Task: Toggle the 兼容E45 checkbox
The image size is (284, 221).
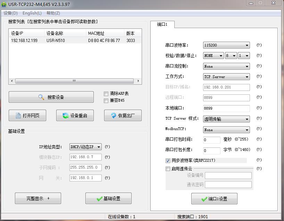Action: coord(106,101)
